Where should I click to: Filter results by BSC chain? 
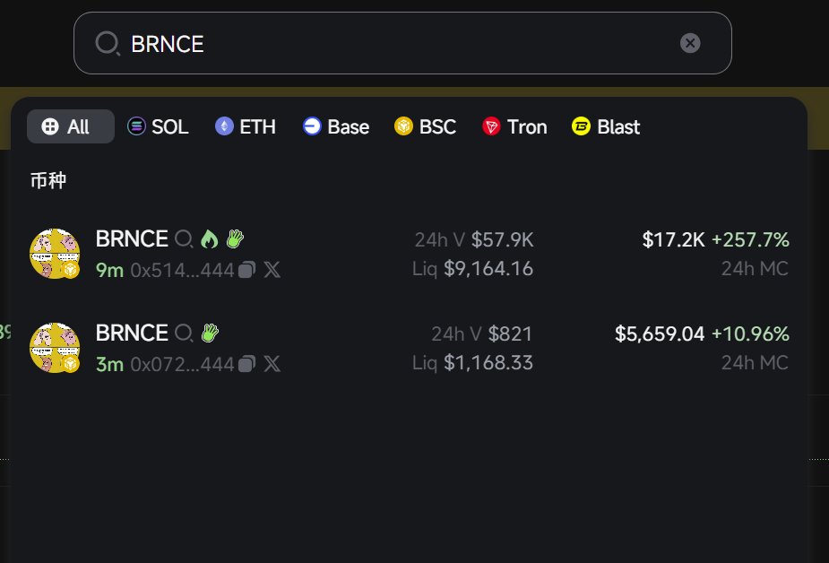[x=426, y=127]
